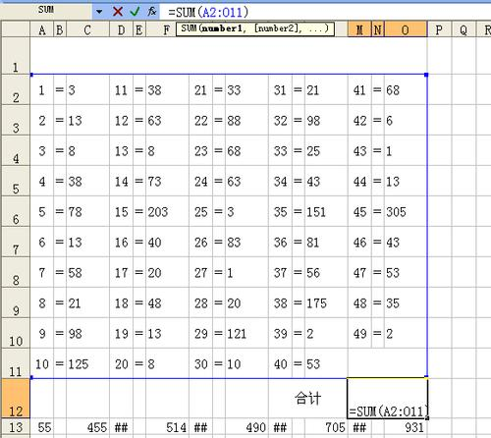
Task: Click cell with index 45
Action: pos(359,212)
